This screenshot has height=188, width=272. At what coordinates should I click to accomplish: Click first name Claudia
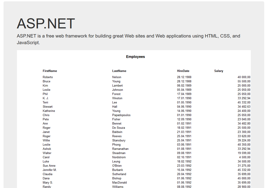coord(47,174)
